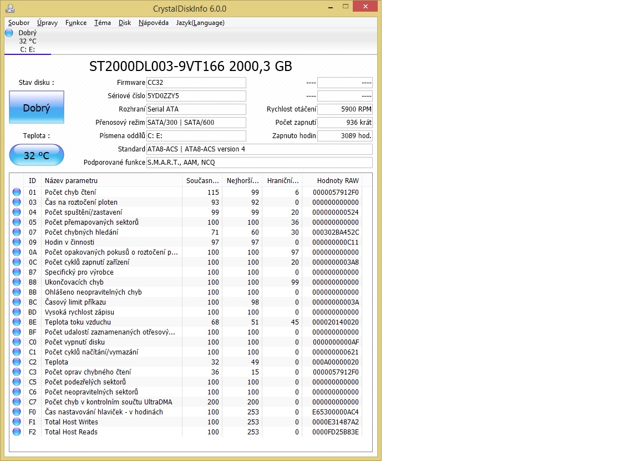Click the Písmena oddílů field
This screenshot has width=639, height=461.
click(x=196, y=136)
